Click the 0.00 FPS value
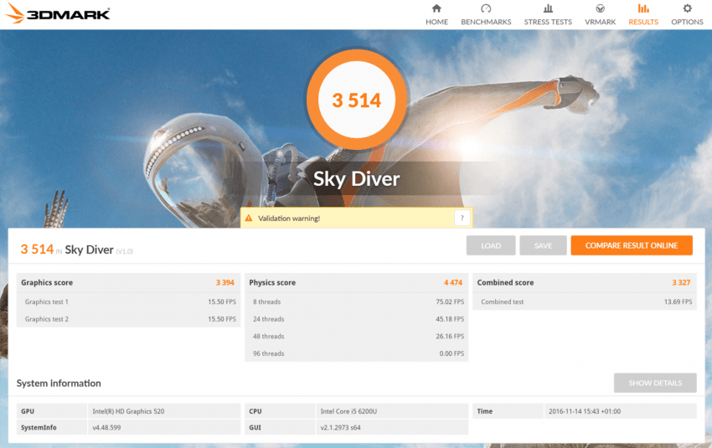 point(451,353)
